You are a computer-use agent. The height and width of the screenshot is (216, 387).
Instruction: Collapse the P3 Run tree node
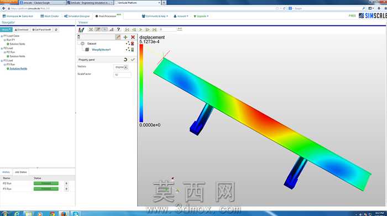[x=4, y=64]
